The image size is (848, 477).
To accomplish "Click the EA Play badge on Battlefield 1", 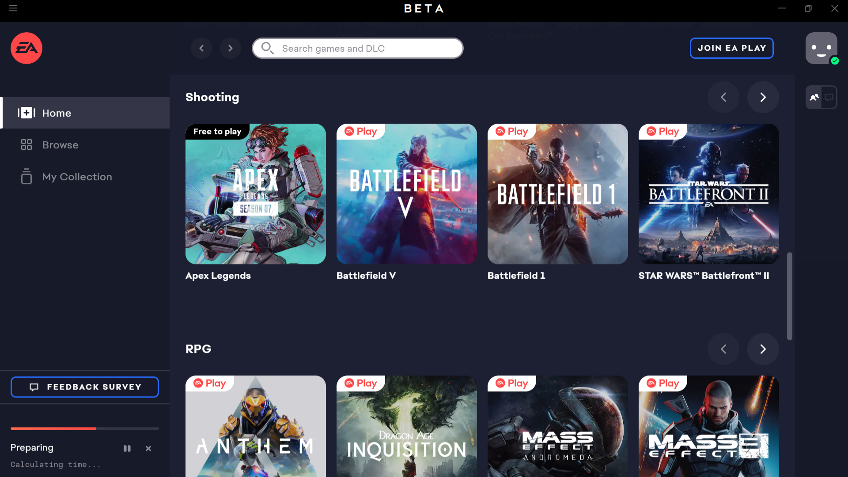I will tap(511, 131).
